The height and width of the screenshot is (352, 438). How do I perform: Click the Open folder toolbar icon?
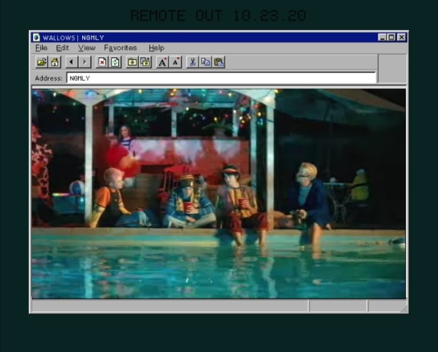click(41, 62)
